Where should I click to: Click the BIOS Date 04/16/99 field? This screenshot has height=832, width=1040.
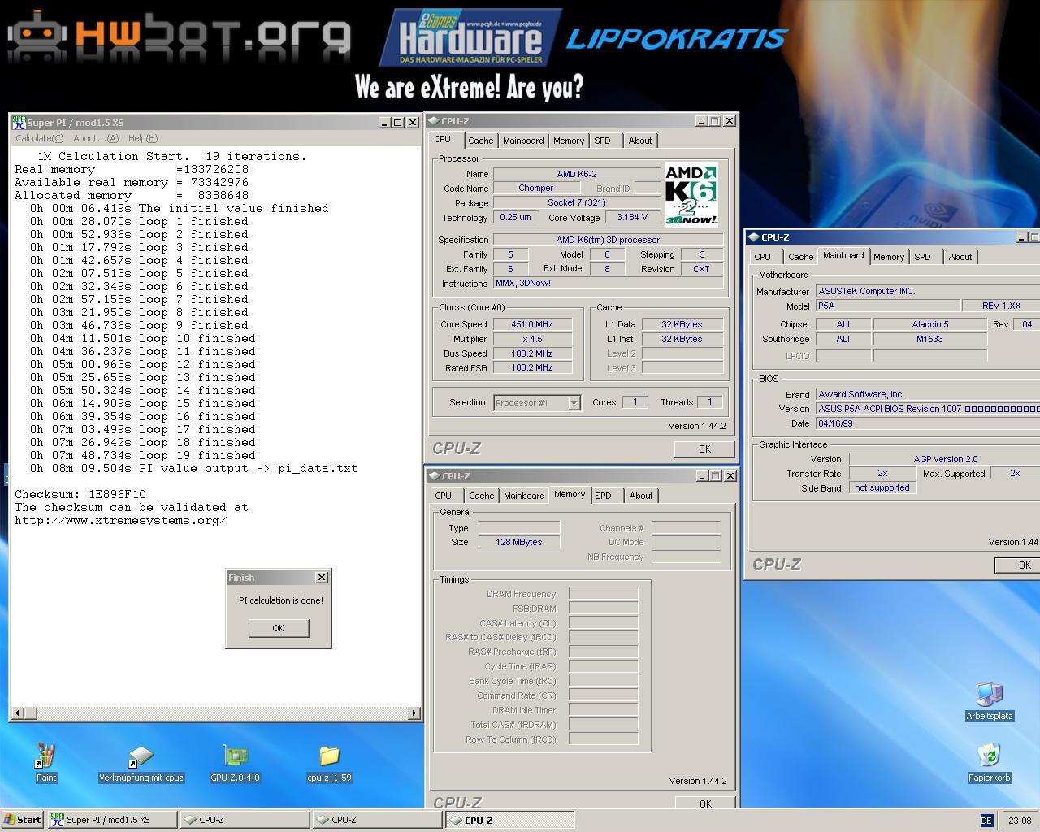[928, 423]
